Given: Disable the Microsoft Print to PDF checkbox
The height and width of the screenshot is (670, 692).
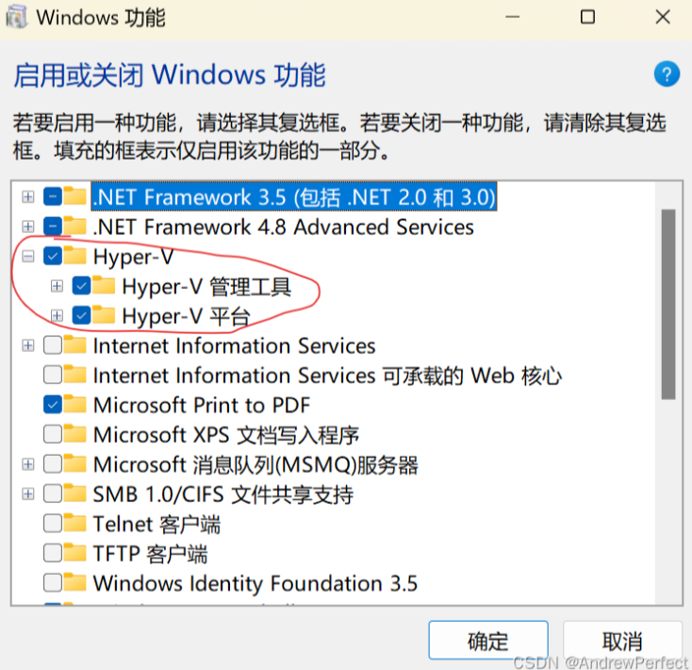Looking at the screenshot, I should (x=53, y=405).
